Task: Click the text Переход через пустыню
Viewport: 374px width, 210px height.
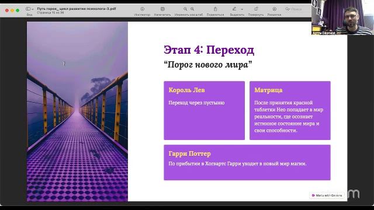Action: tap(196, 103)
